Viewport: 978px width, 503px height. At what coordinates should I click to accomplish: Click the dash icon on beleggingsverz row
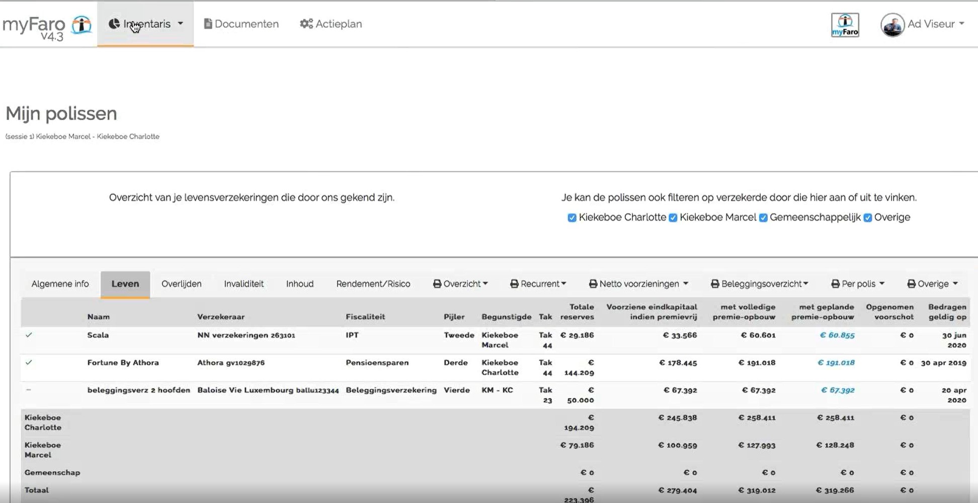point(29,390)
